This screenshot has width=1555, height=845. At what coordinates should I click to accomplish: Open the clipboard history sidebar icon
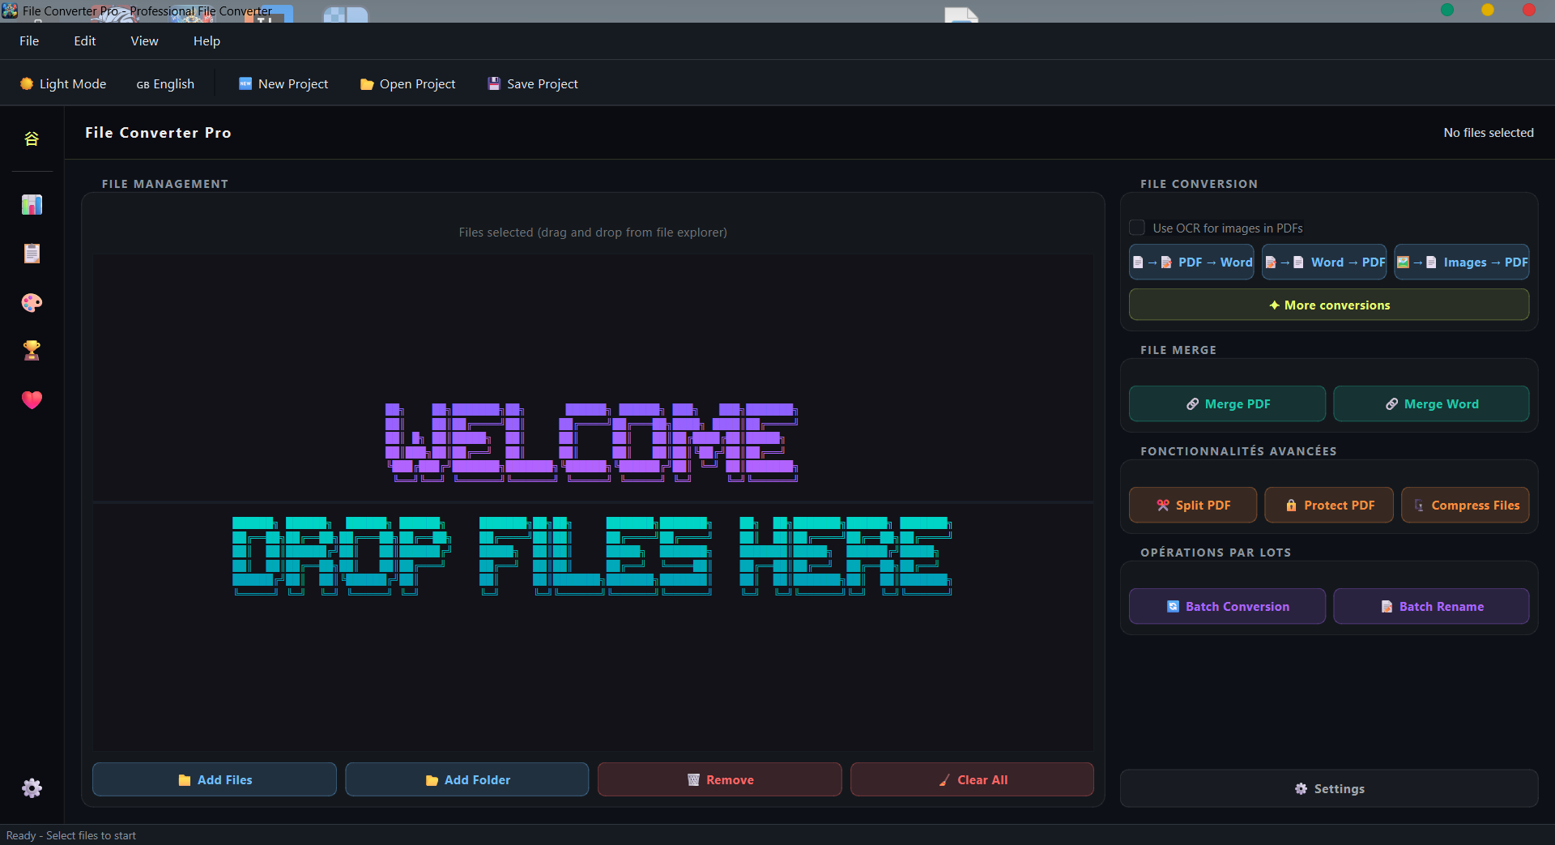tap(32, 254)
